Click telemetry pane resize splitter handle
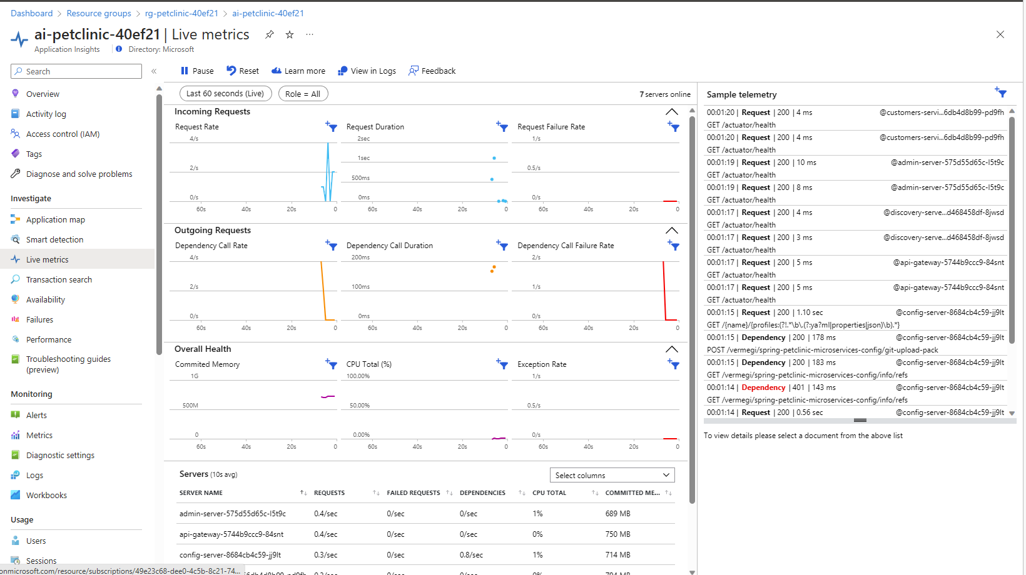 coord(860,421)
